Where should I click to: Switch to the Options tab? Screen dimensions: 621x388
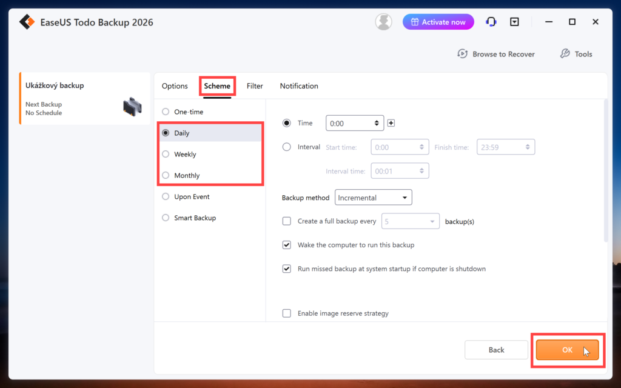pos(175,86)
